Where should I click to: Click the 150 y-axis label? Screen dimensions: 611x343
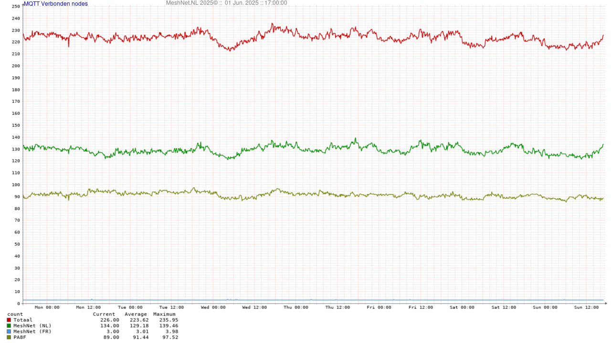point(16,125)
